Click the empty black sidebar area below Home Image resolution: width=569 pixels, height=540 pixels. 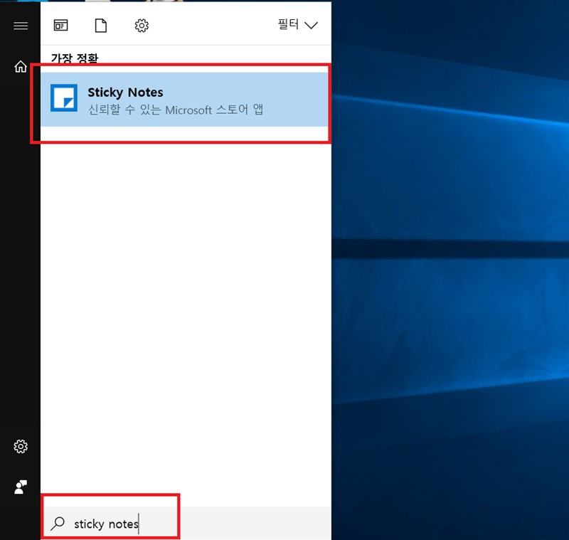click(x=21, y=249)
